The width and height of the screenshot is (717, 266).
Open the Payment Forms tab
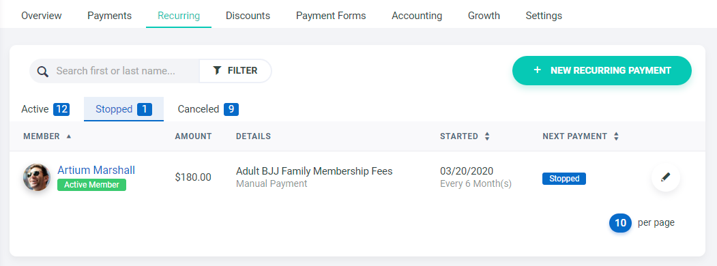click(331, 16)
